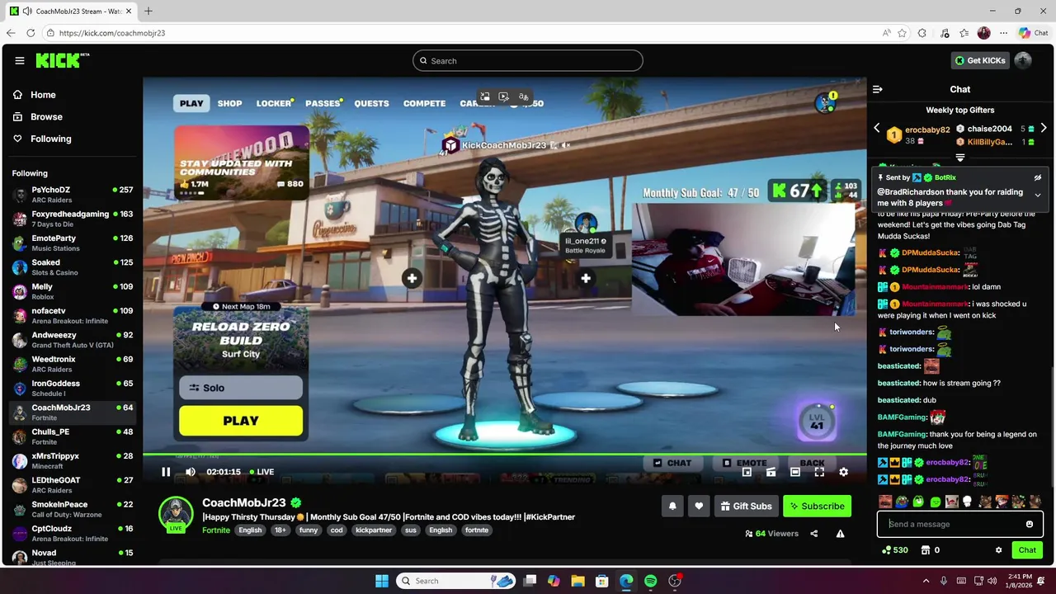Click the kickpartner tag

tap(374, 530)
